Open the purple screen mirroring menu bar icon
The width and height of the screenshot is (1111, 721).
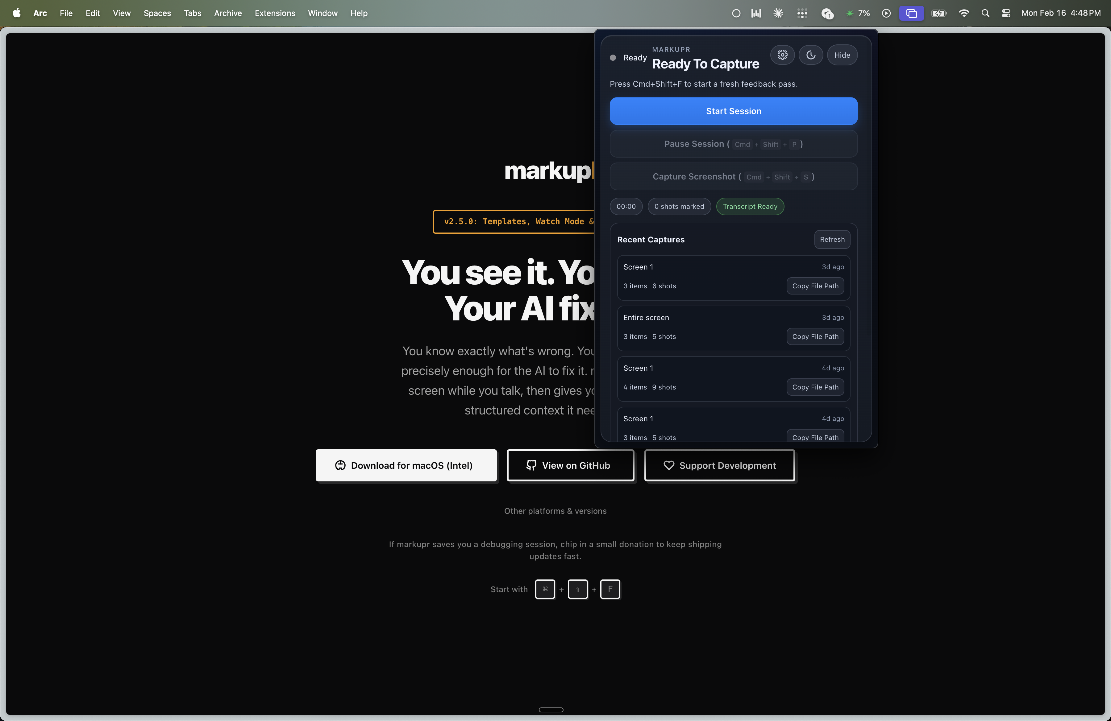pos(911,13)
